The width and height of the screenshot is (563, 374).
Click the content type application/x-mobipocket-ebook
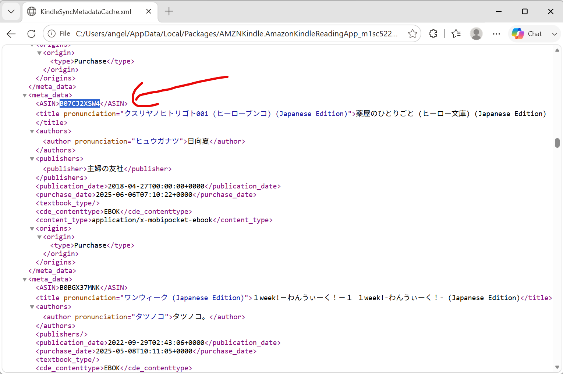pos(152,220)
